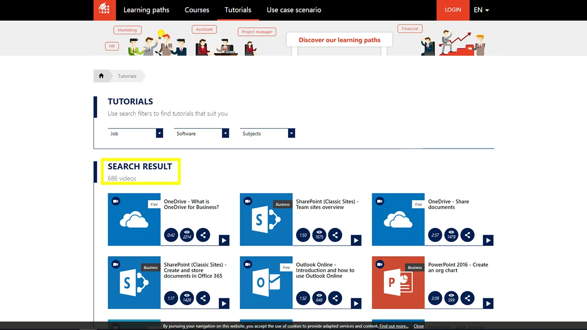Open PowerPoint Create an org chart thumbnail
Image resolution: width=587 pixels, height=330 pixels.
pos(398,283)
